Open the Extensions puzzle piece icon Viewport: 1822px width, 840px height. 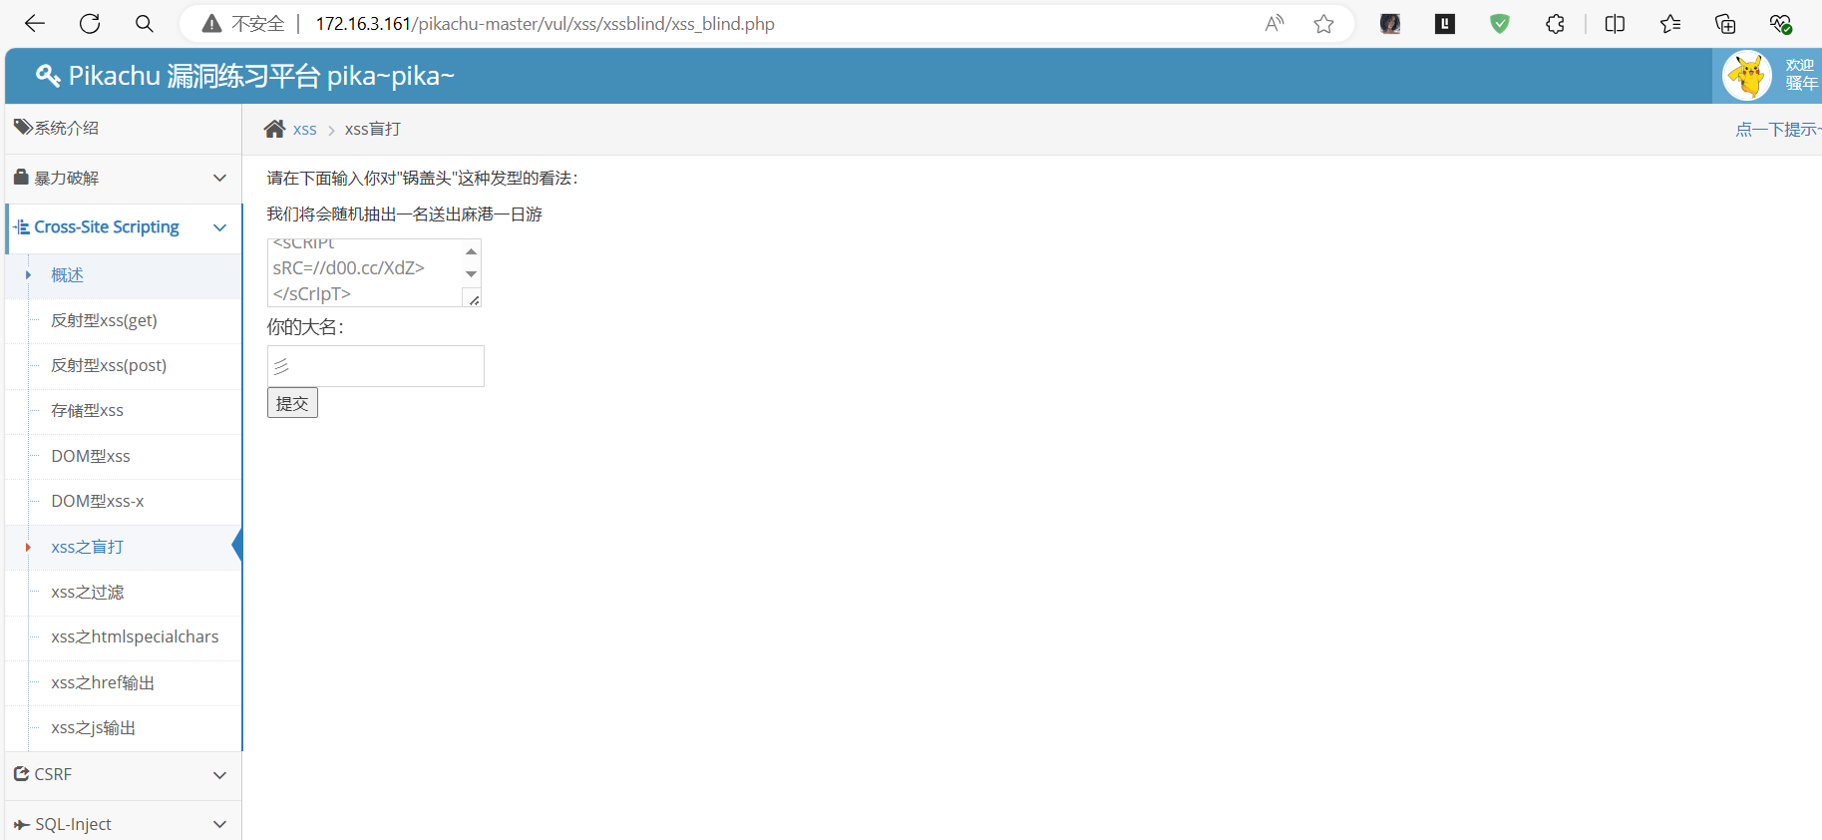pyautogui.click(x=1555, y=24)
